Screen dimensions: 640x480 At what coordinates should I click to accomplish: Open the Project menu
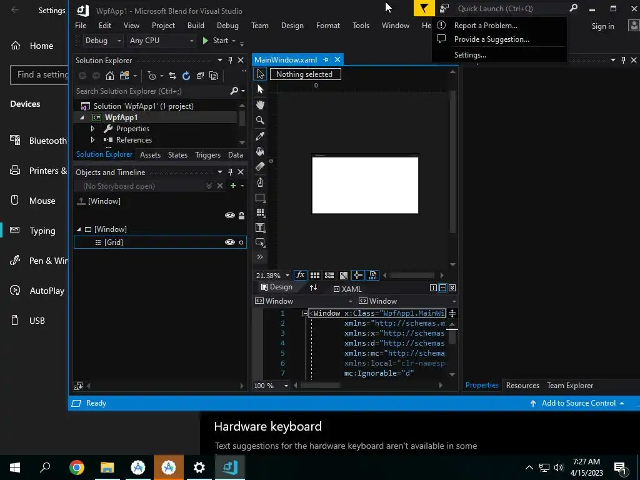[x=163, y=25]
